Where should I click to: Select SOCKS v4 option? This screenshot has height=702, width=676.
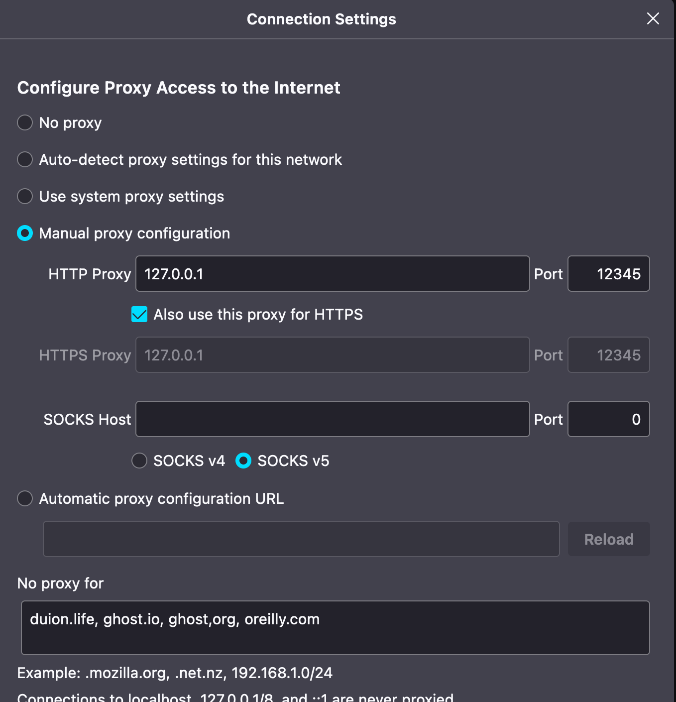click(139, 461)
